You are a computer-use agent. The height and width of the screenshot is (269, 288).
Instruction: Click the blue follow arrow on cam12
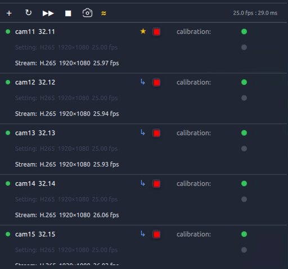143,82
